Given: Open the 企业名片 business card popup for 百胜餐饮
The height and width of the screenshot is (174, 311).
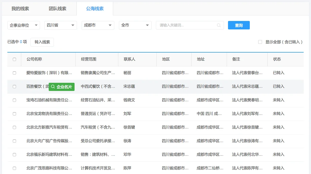Looking at the screenshot, I should [62, 87].
